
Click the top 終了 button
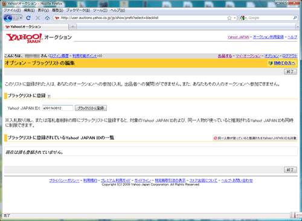290,71
